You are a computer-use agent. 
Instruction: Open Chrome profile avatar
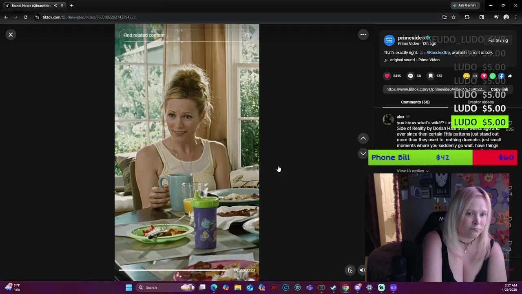point(506,17)
